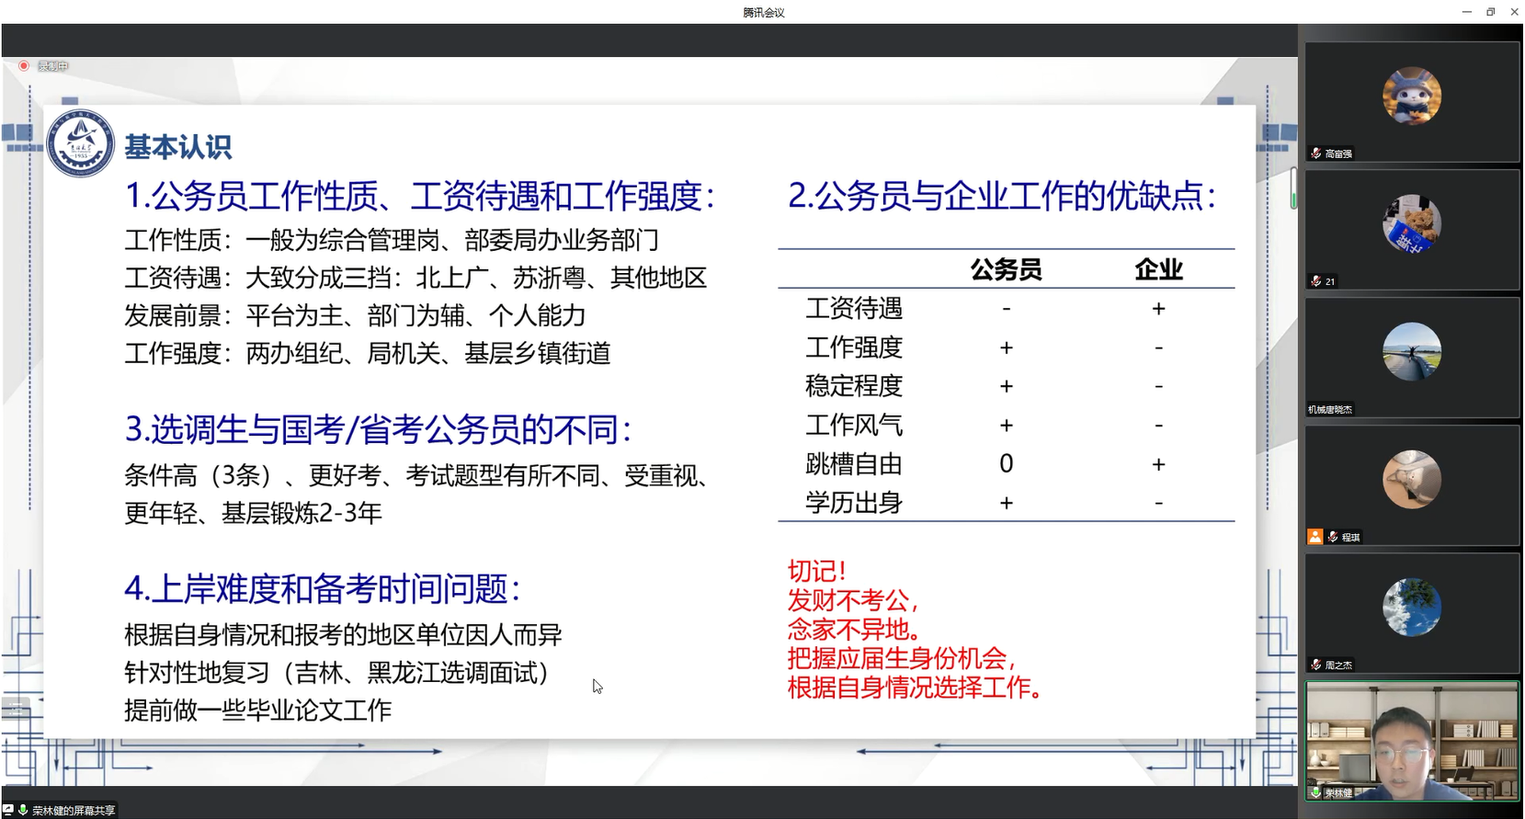Click the 录制中 recording status text

[52, 66]
